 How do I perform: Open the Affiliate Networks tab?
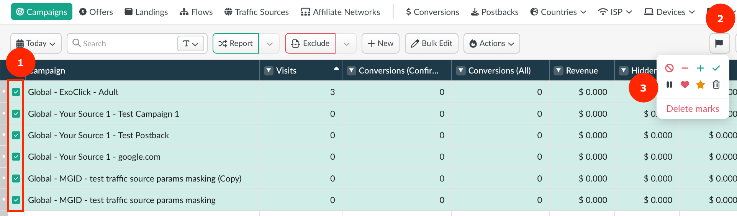(340, 12)
